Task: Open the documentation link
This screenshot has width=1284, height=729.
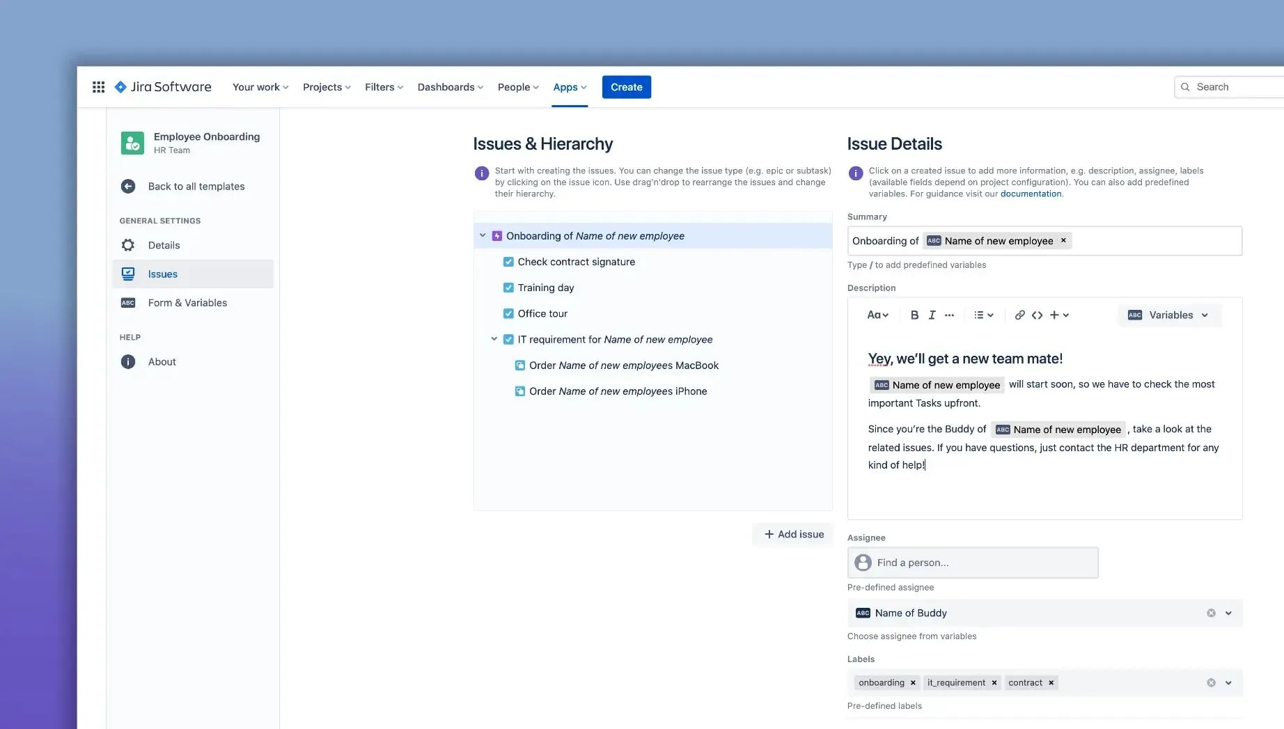Action: click(x=1031, y=194)
